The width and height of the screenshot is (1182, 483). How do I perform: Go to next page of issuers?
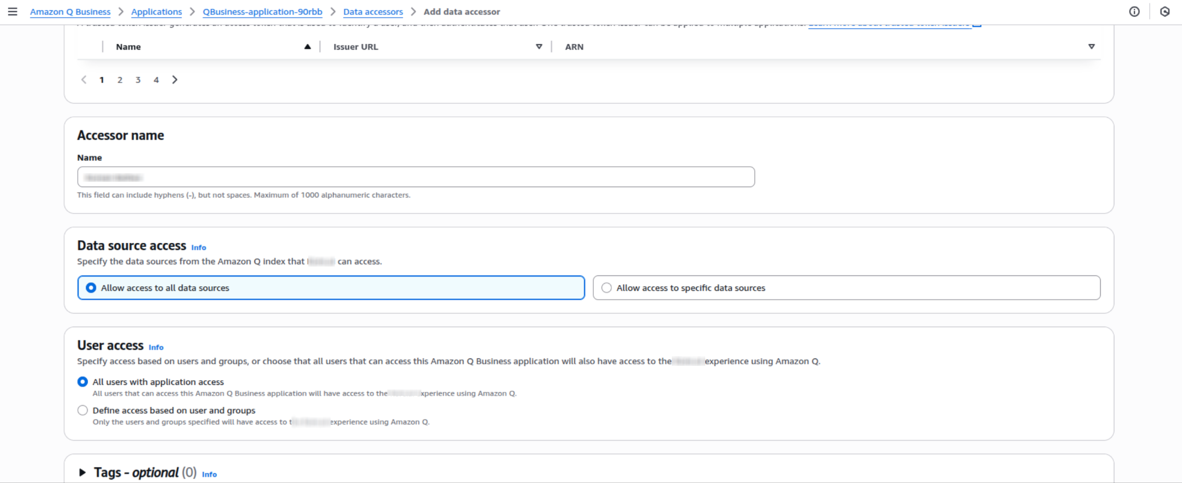tap(175, 80)
